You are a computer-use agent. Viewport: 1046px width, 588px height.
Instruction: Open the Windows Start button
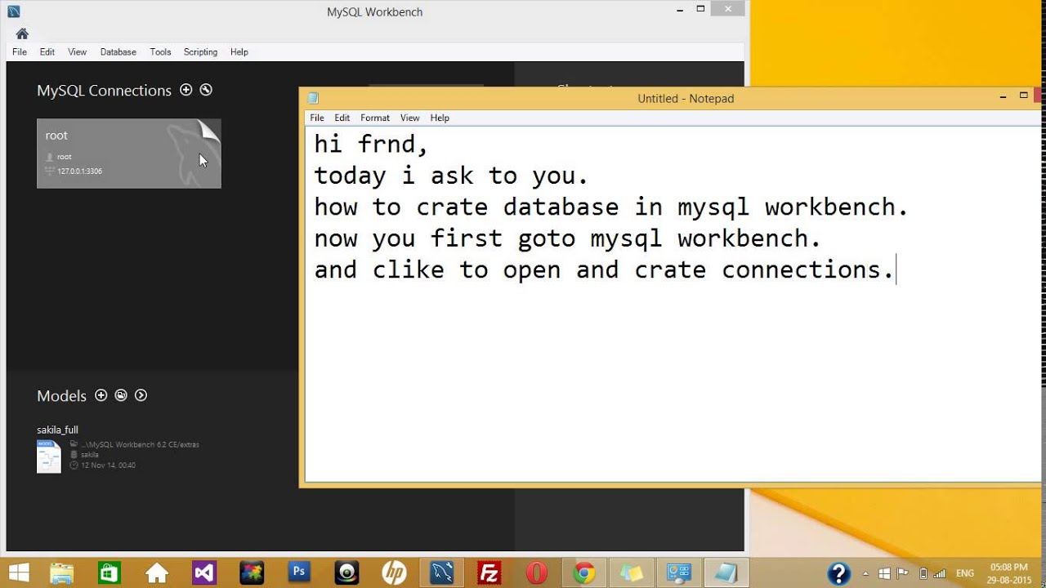tap(18, 572)
